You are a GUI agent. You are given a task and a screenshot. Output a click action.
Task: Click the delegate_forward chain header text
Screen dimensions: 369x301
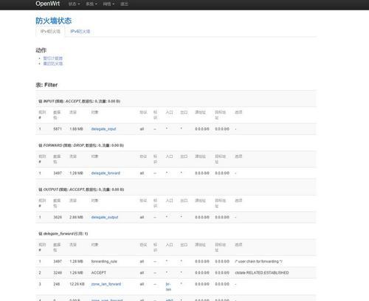(63, 234)
